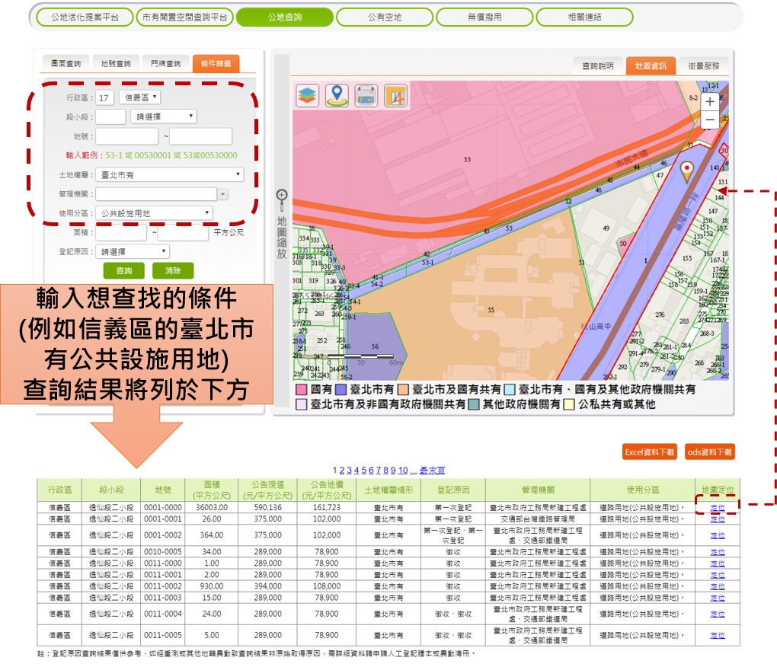This screenshot has width=777, height=667.
Task: Open the 街景服務 tab
Action: pyautogui.click(x=703, y=66)
